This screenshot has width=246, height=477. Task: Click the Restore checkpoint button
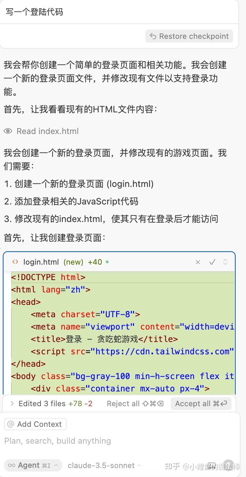(189, 36)
